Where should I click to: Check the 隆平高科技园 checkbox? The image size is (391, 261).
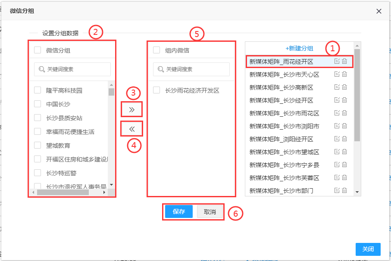coord(38,90)
